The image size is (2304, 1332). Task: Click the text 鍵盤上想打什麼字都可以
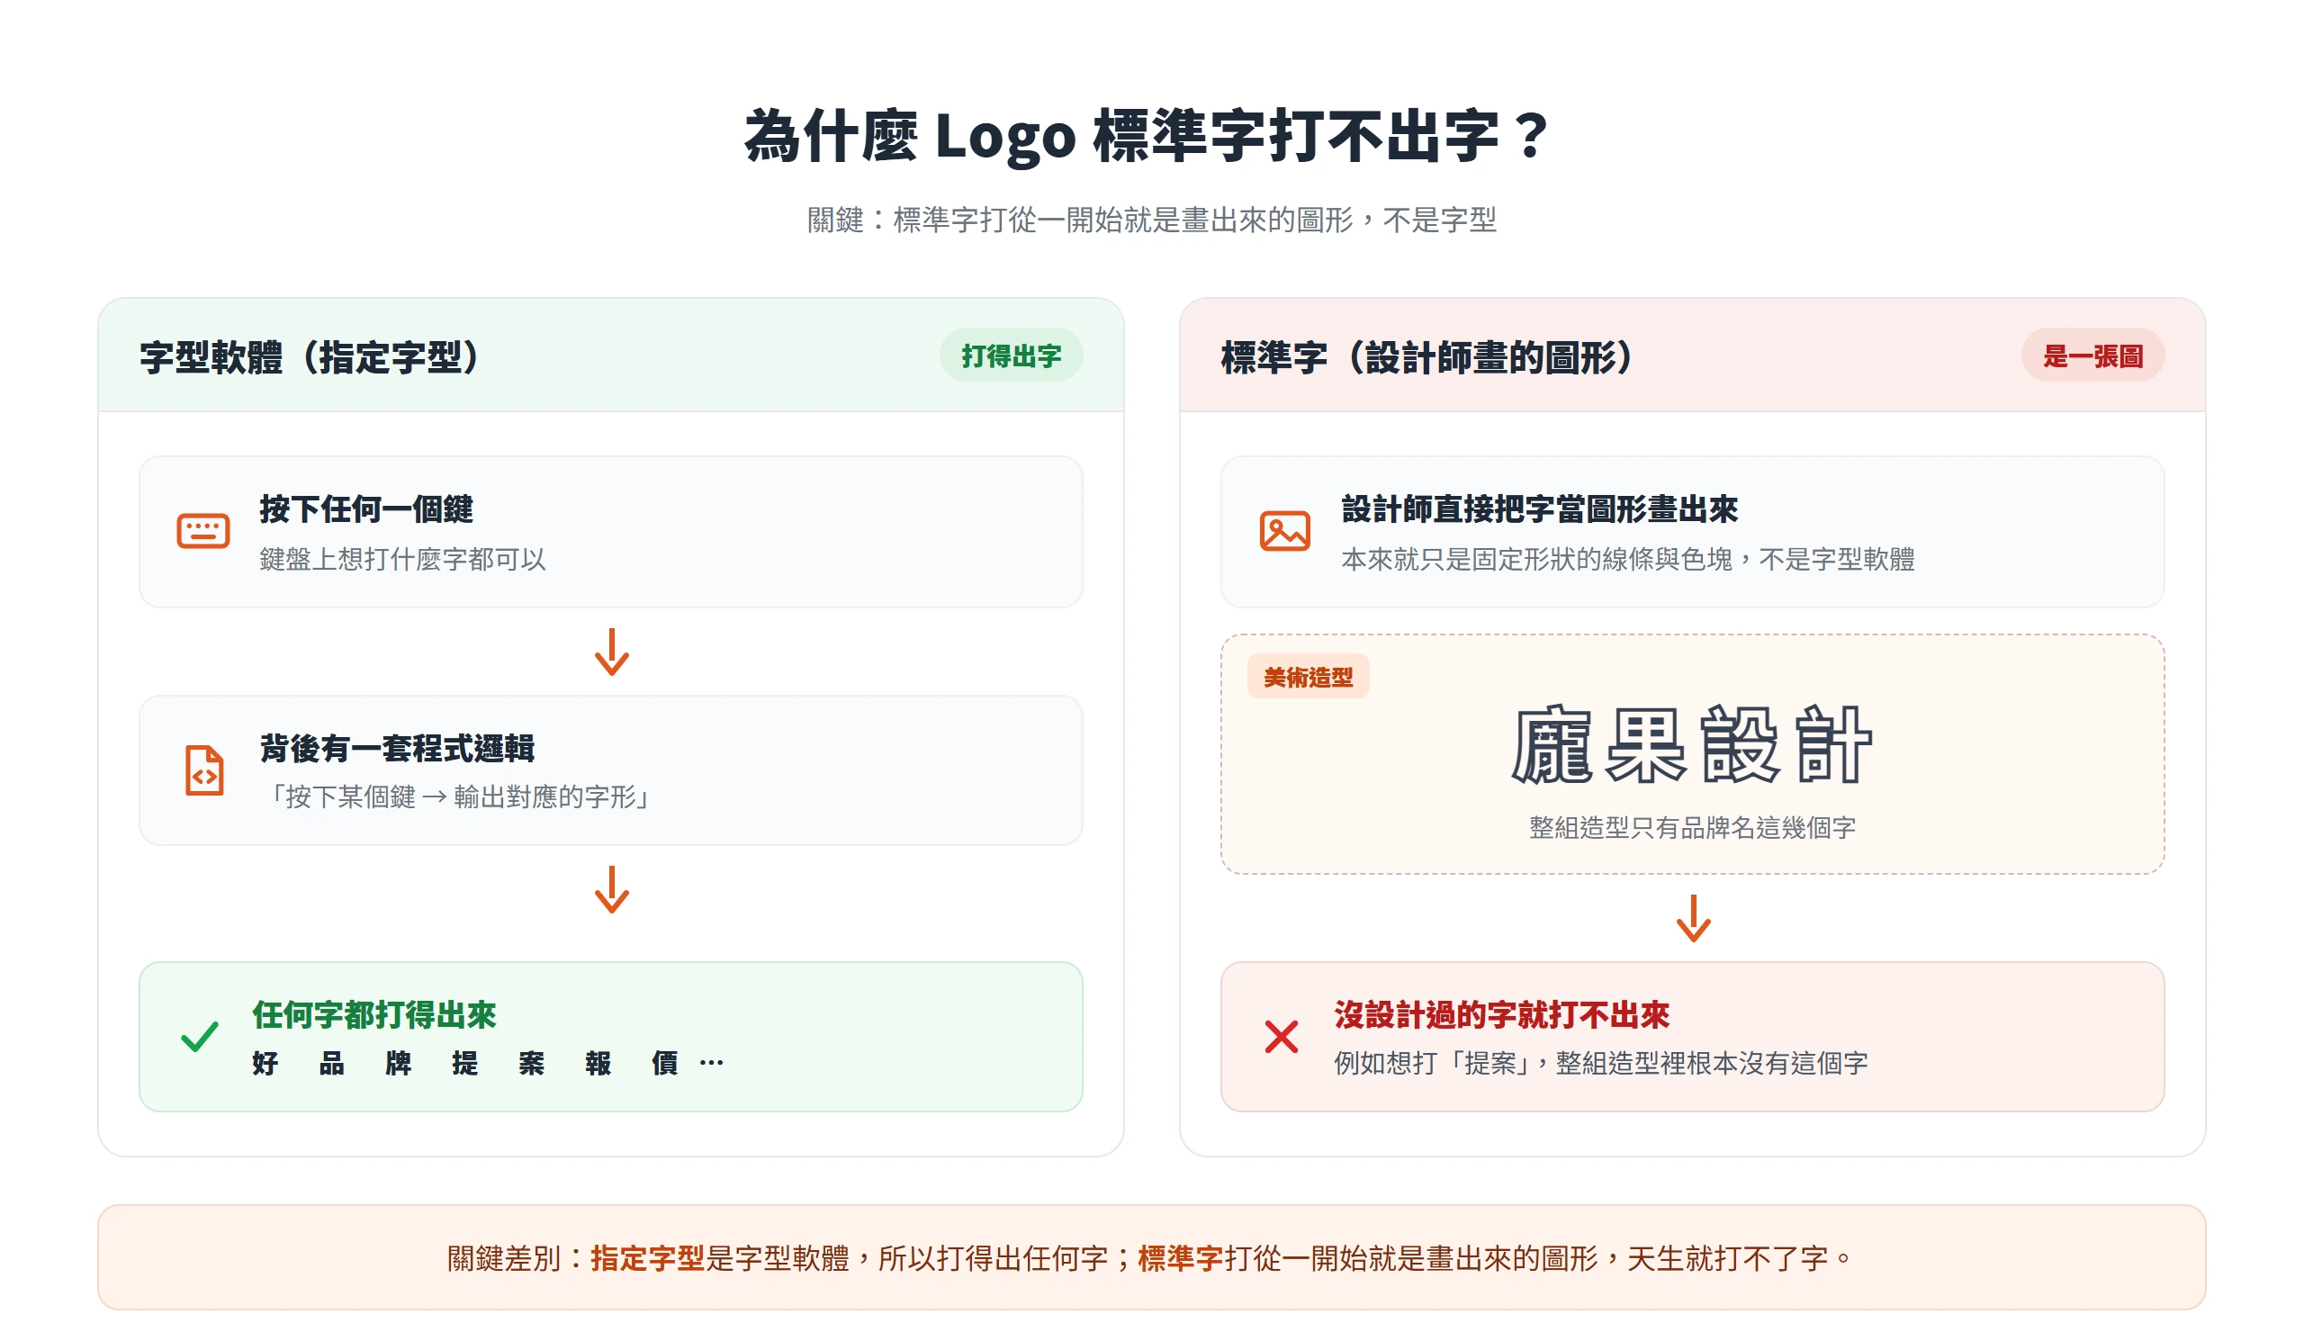tap(402, 559)
